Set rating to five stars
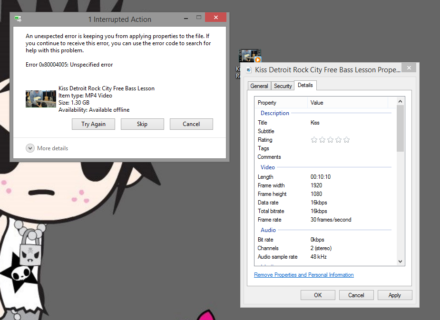 tap(347, 140)
